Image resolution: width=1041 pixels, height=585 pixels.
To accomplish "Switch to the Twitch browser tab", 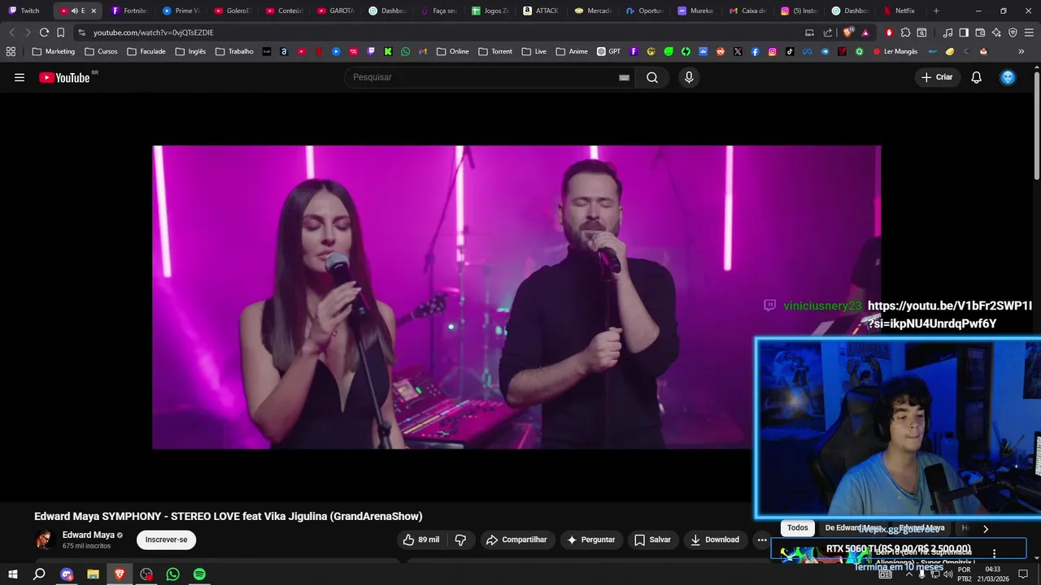I will [24, 11].
